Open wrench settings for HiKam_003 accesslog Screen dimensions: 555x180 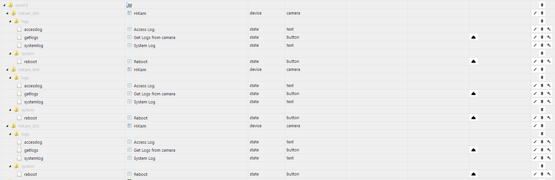(549, 29)
